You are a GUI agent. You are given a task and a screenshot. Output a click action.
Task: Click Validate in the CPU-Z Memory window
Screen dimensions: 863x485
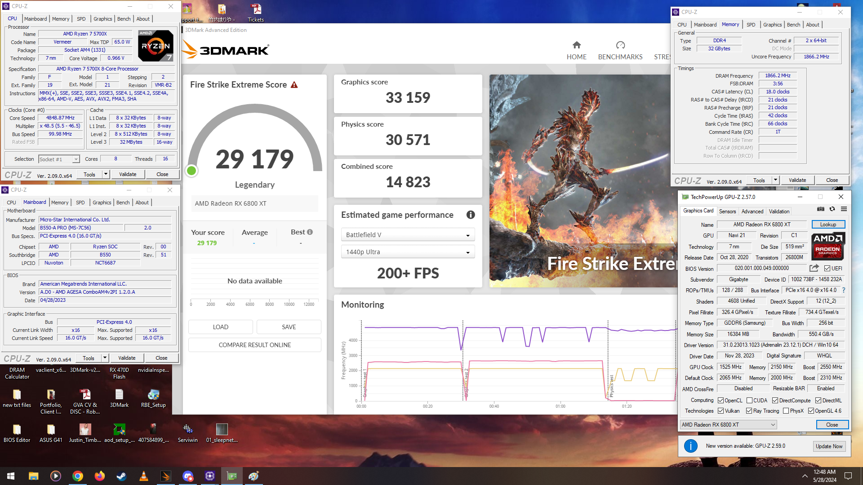tap(797, 180)
